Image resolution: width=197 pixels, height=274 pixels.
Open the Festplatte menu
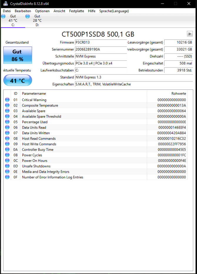[x=77, y=11]
